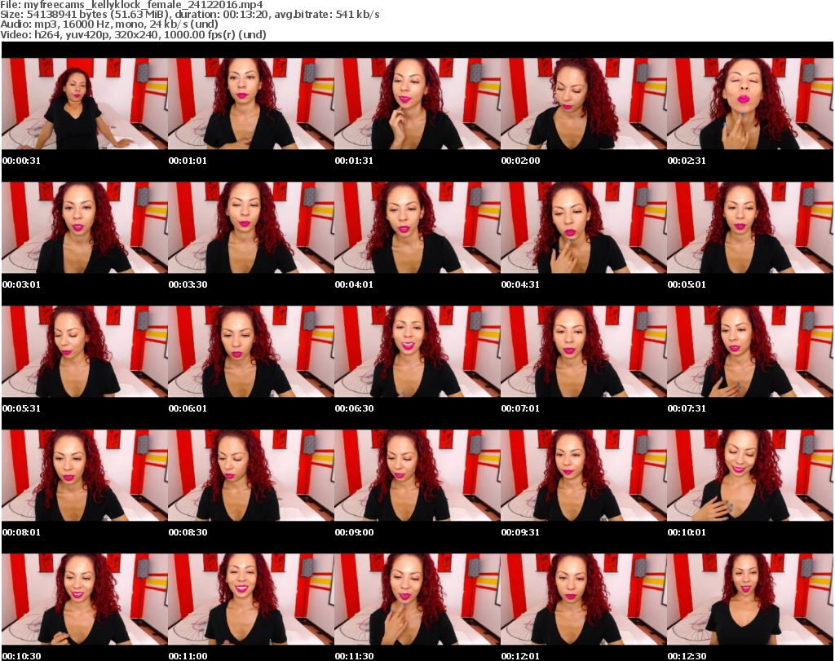Select the thumbnail frame at 00:10:01
This screenshot has width=835, height=661.
pyautogui.click(x=750, y=476)
